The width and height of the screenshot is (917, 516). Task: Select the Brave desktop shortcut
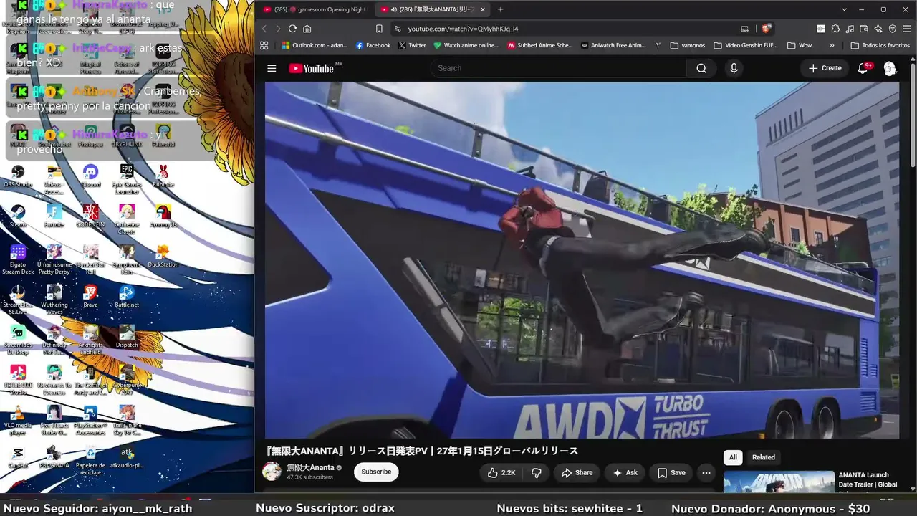(90, 297)
